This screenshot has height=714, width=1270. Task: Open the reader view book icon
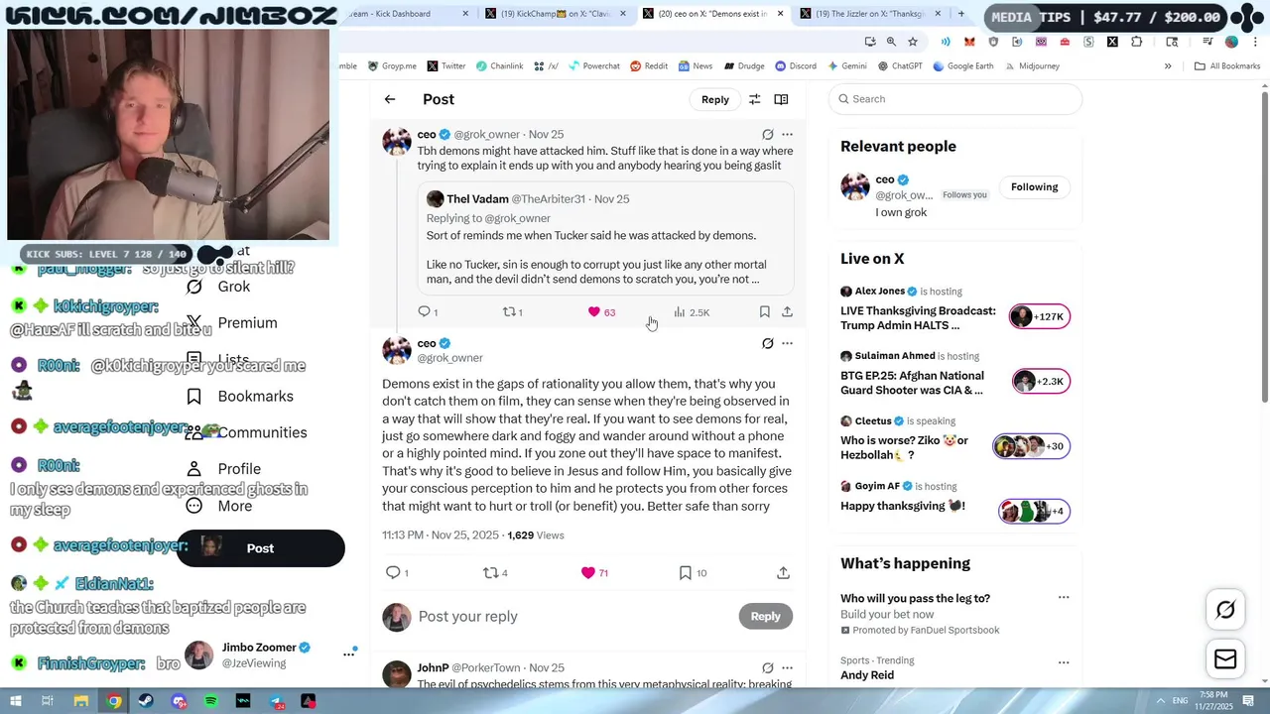tap(781, 99)
